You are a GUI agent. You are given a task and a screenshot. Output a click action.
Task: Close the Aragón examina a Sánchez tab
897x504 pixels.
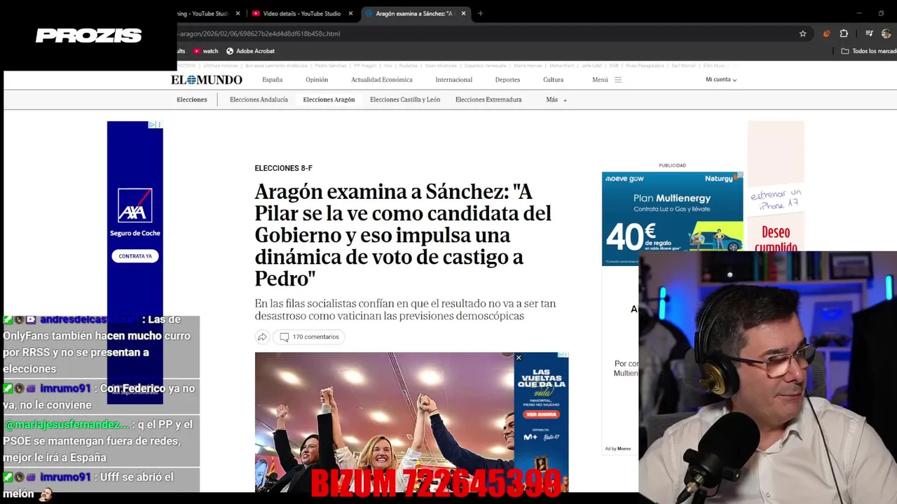pyautogui.click(x=463, y=13)
